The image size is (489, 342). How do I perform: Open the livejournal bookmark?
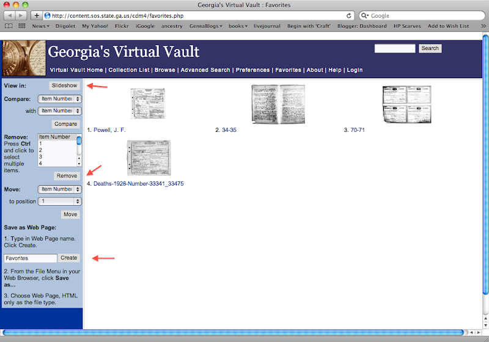point(267,26)
